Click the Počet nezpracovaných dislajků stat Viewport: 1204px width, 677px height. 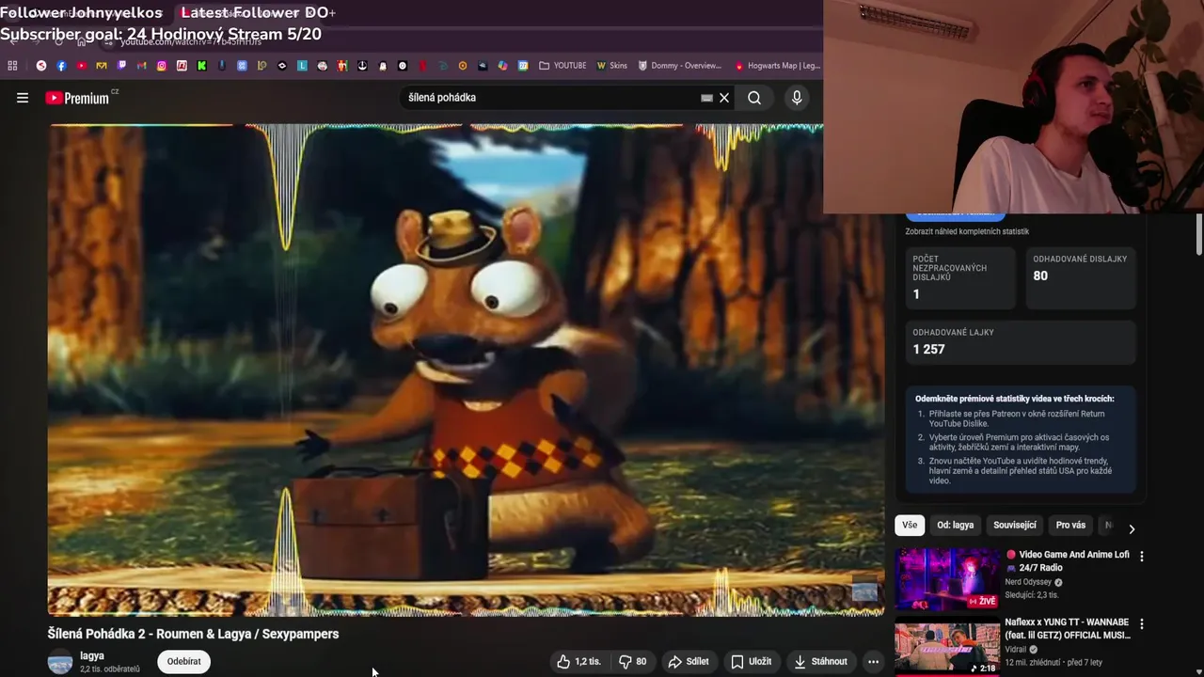click(x=960, y=278)
